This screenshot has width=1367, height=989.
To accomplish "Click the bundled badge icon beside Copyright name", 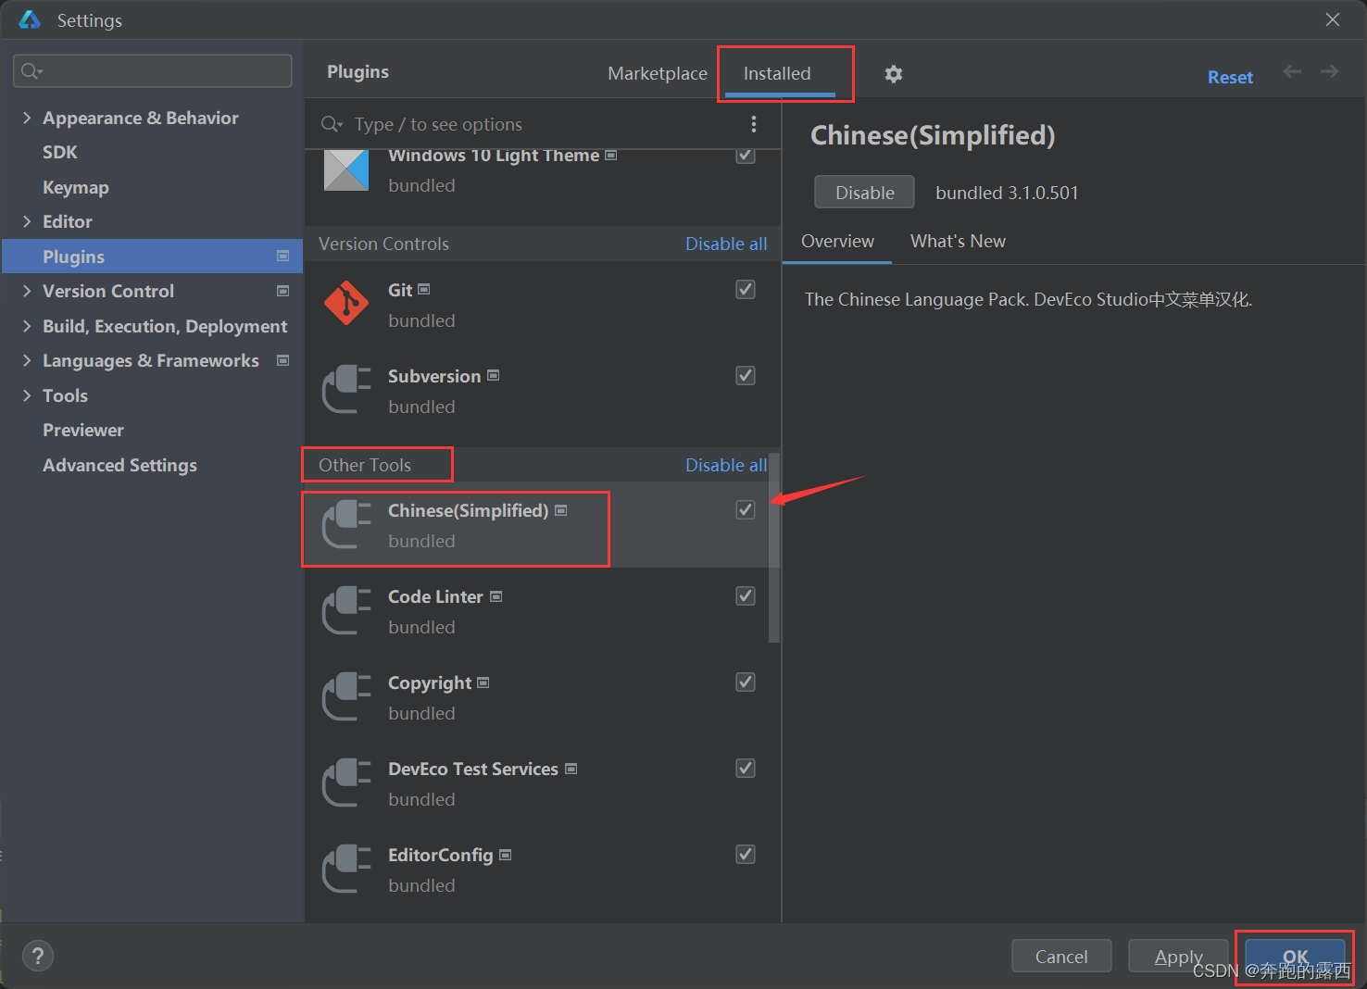I will [483, 683].
